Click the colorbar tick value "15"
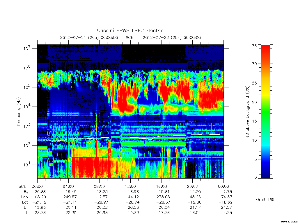 [254, 121]
